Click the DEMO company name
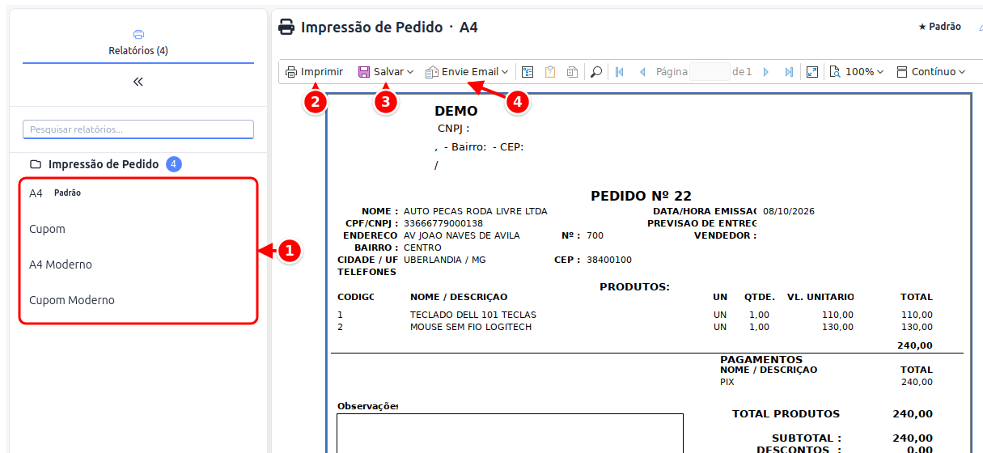The image size is (983, 453). coord(456,112)
